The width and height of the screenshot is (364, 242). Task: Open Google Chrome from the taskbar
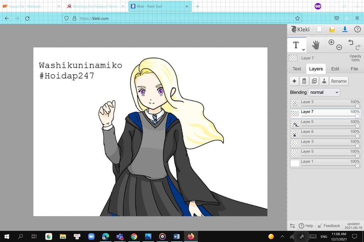[x=134, y=236]
